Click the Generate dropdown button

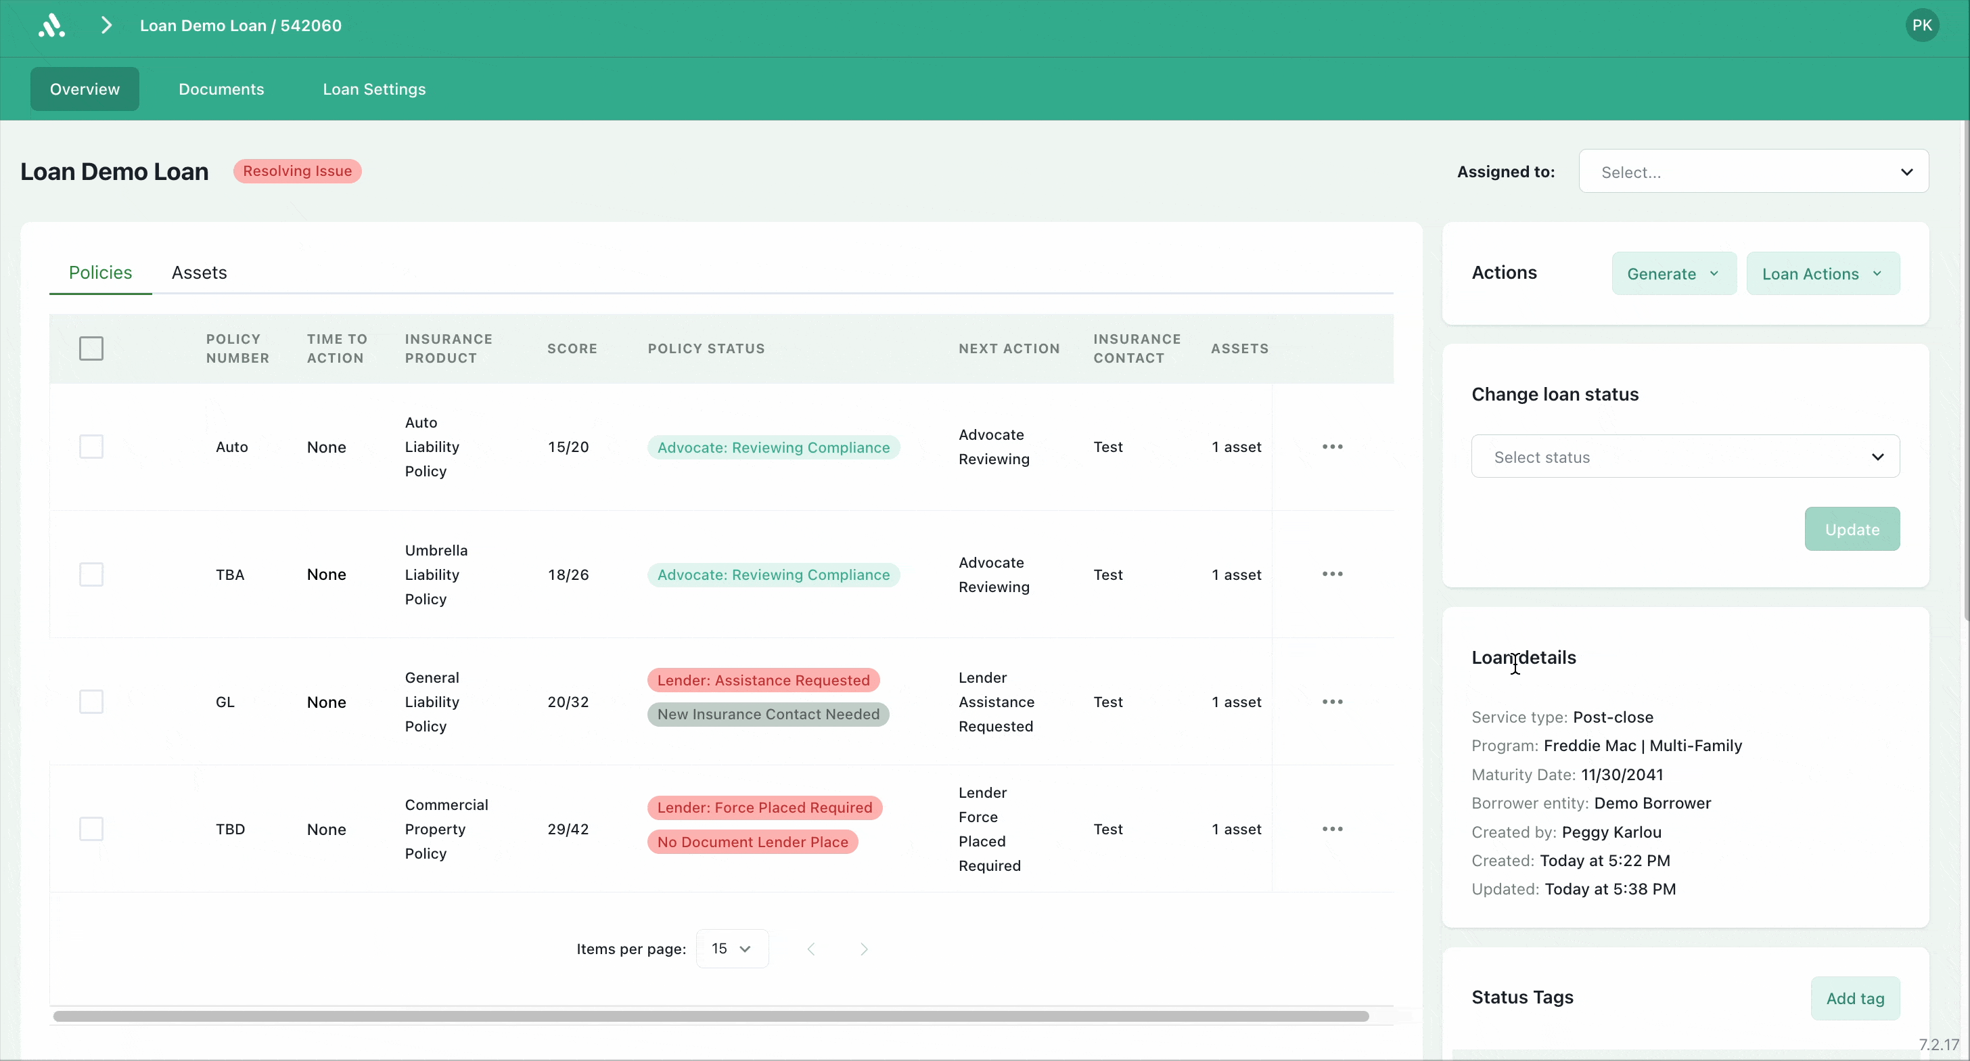[x=1672, y=274]
